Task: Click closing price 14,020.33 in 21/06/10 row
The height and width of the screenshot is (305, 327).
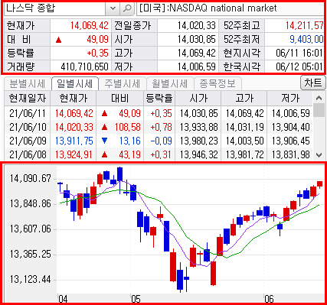Action: point(74,127)
